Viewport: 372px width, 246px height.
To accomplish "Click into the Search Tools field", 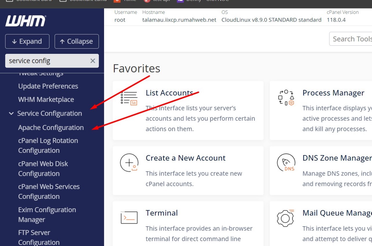I will (350, 39).
